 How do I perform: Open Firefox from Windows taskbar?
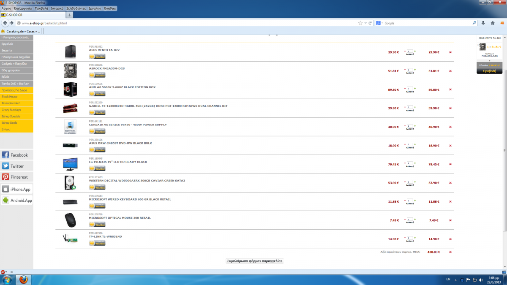[25, 280]
